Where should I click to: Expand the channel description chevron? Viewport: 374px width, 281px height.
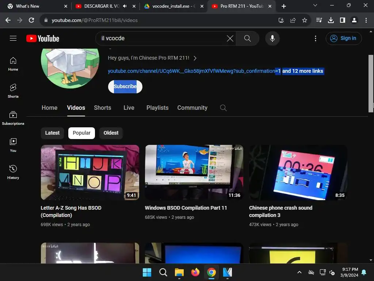(x=195, y=58)
